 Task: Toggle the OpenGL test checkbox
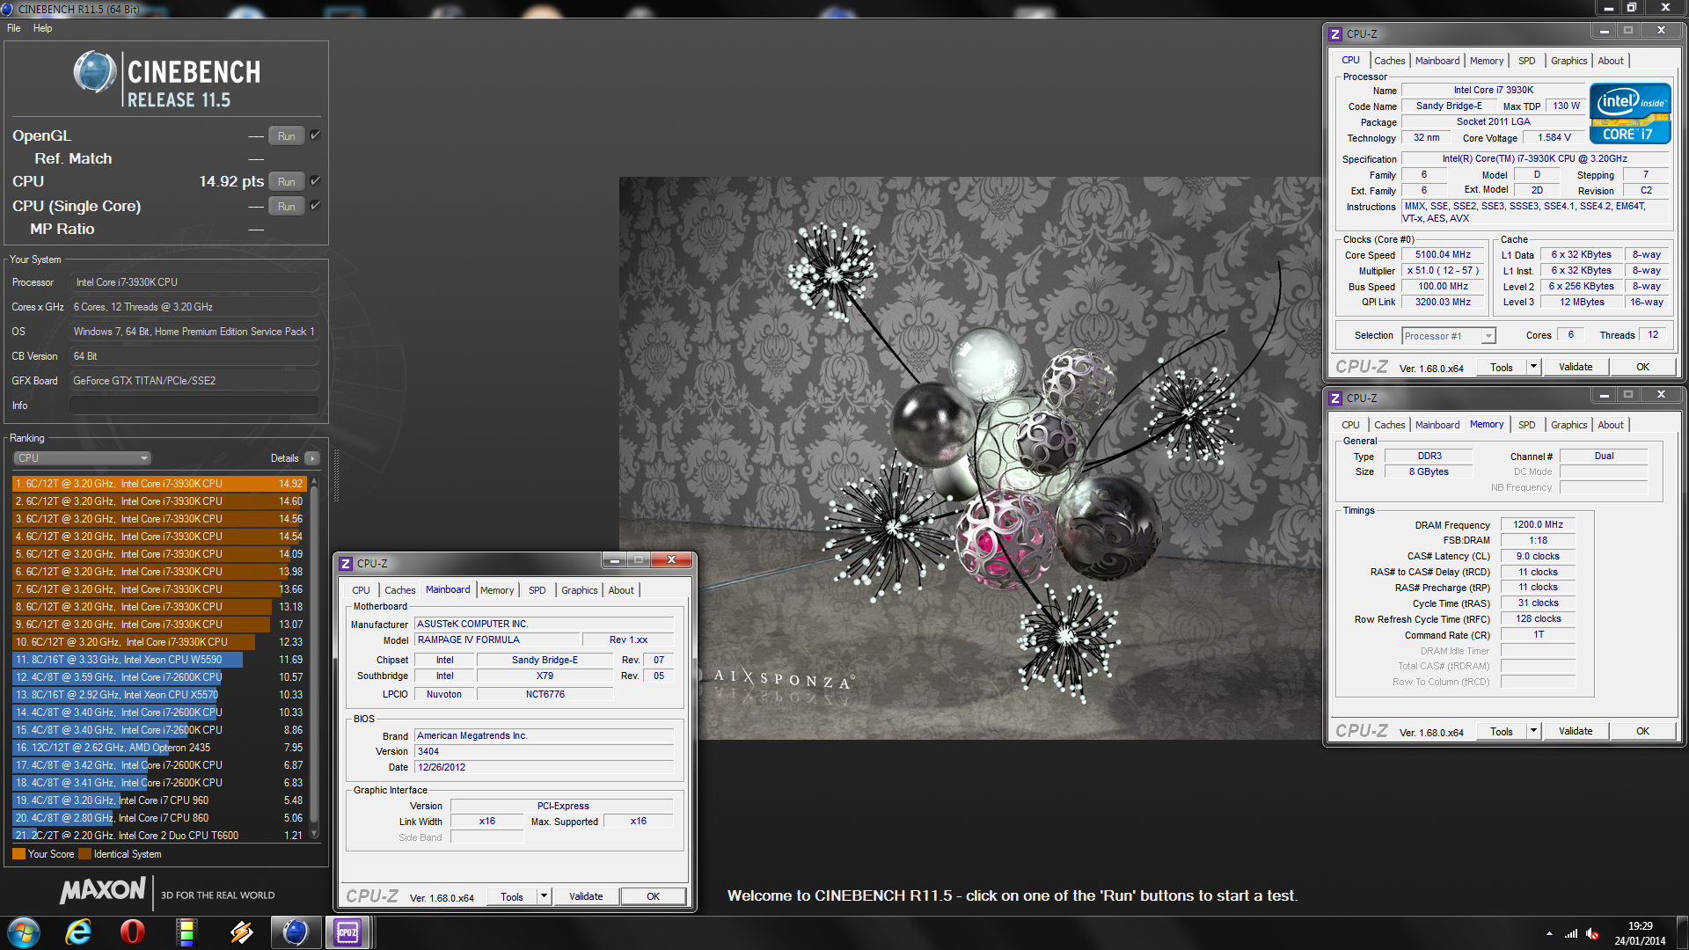pos(315,135)
